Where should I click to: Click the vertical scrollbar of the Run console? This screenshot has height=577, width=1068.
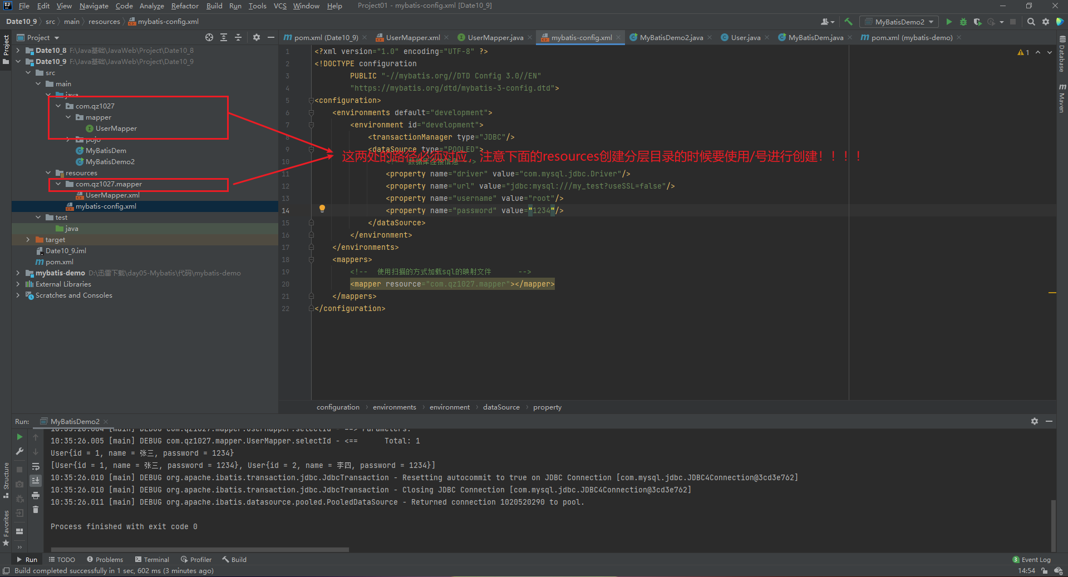tap(1053, 526)
